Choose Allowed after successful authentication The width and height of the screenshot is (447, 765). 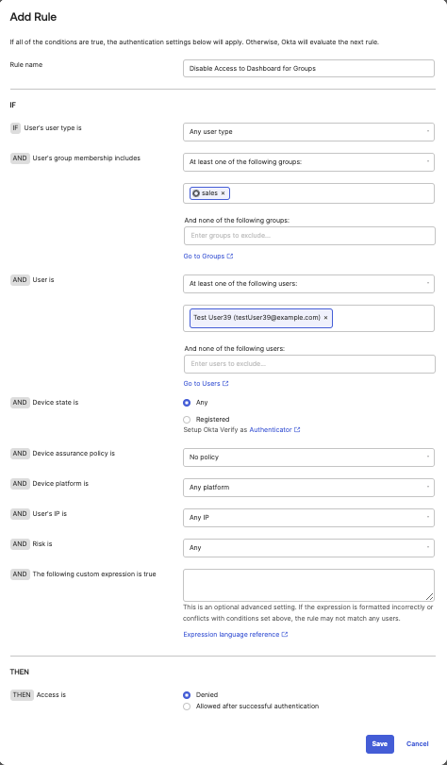(x=187, y=707)
